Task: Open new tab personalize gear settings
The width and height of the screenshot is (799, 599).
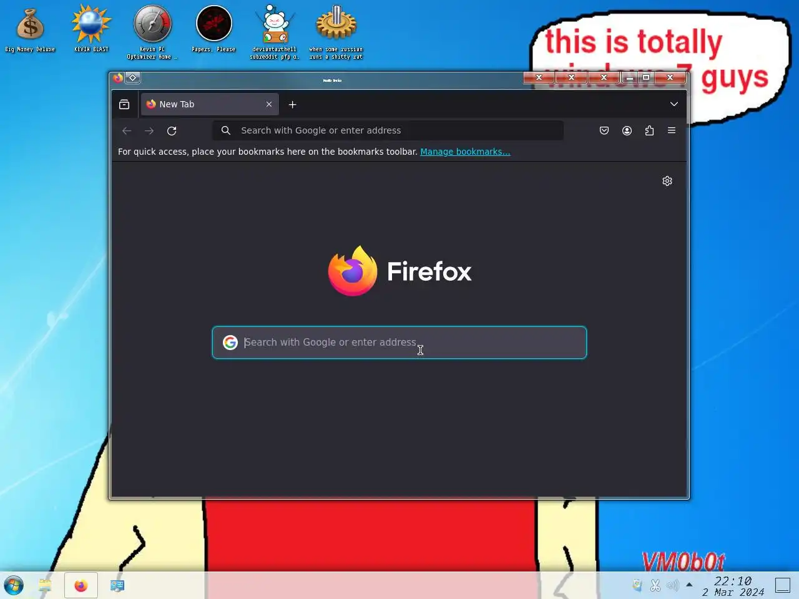Action: click(x=667, y=181)
